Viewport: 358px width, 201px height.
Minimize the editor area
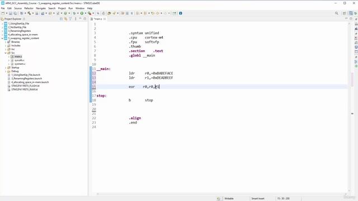tap(346, 18)
